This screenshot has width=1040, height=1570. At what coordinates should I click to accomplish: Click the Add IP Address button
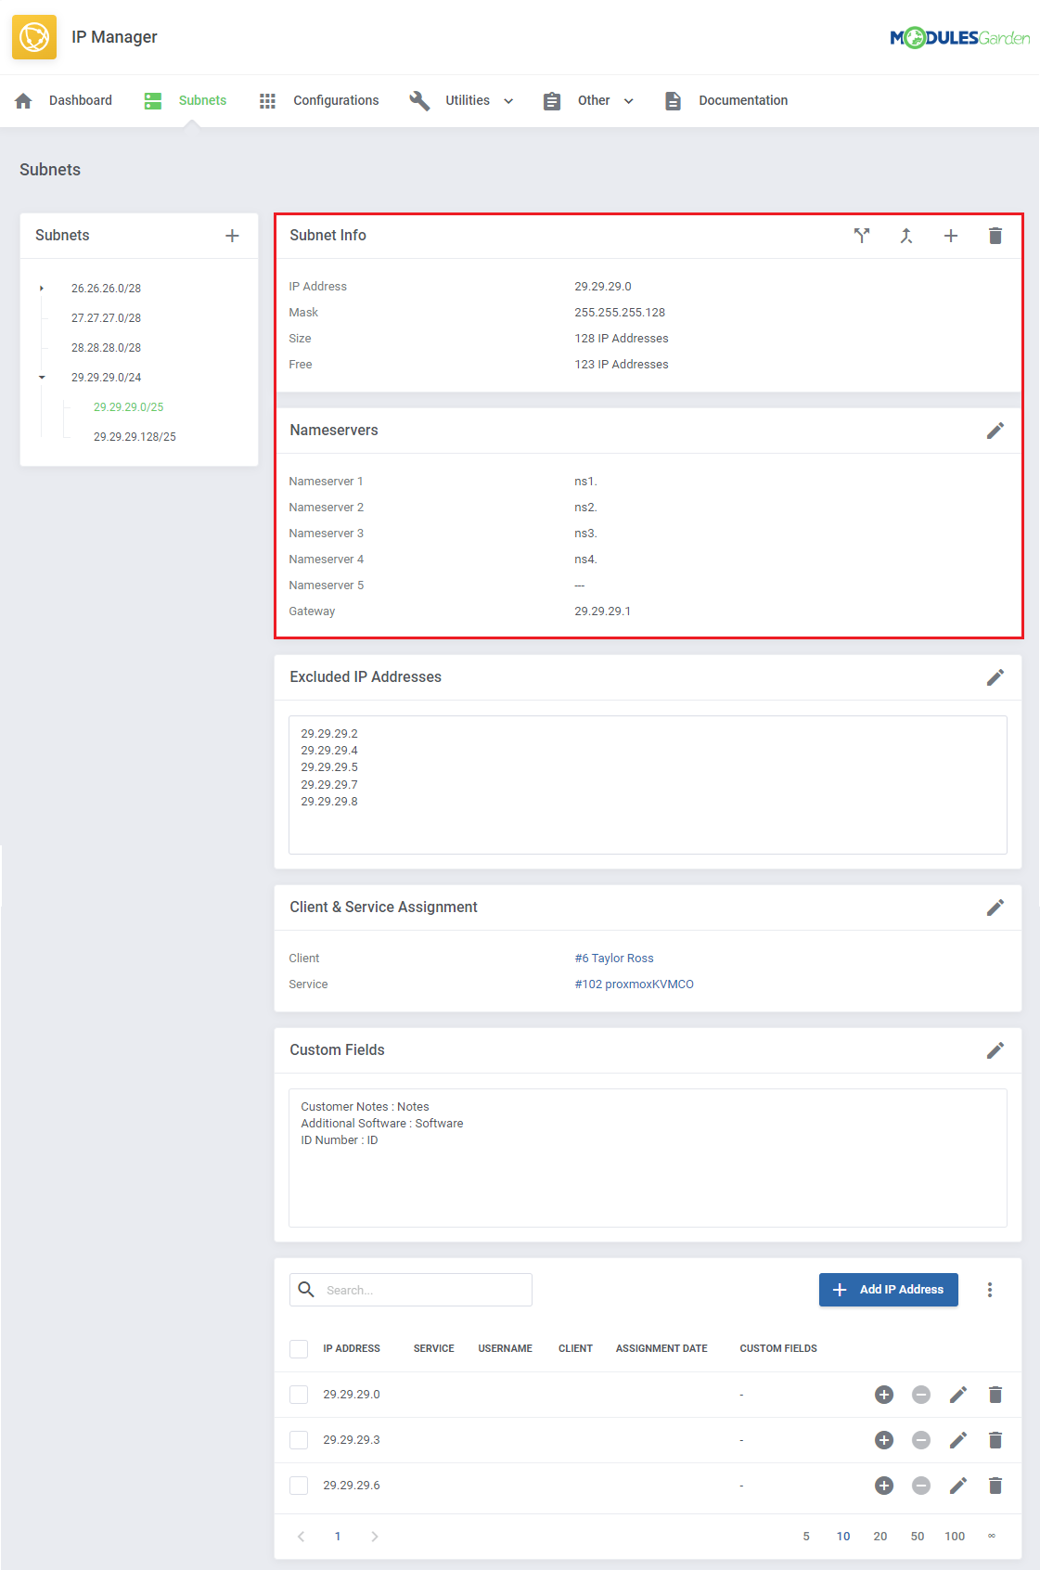coord(889,1290)
